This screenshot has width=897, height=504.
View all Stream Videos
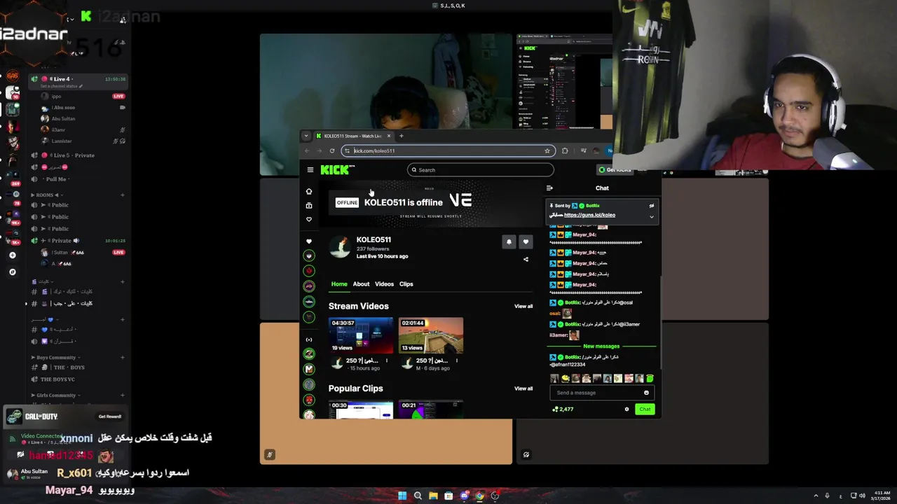523,306
